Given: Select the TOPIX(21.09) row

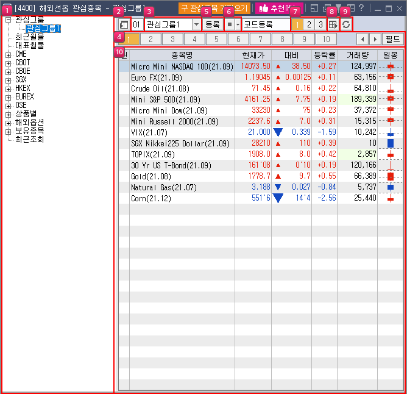Looking at the screenshot, I should (x=261, y=154).
